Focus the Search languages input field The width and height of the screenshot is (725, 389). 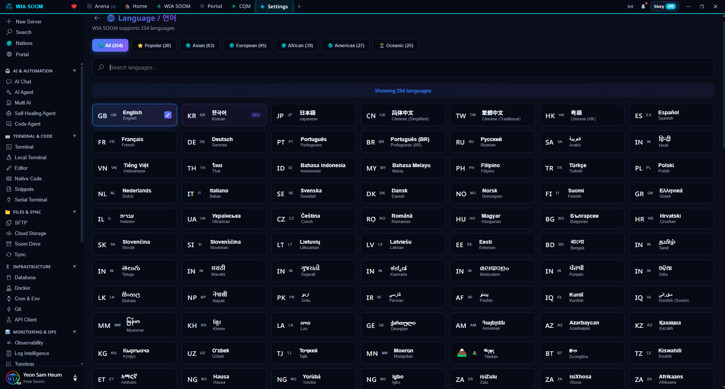click(403, 68)
